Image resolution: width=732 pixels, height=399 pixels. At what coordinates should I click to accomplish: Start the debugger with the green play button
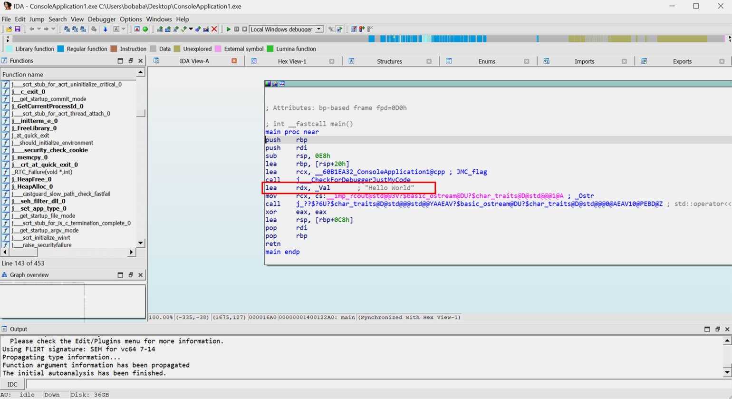[x=229, y=29]
